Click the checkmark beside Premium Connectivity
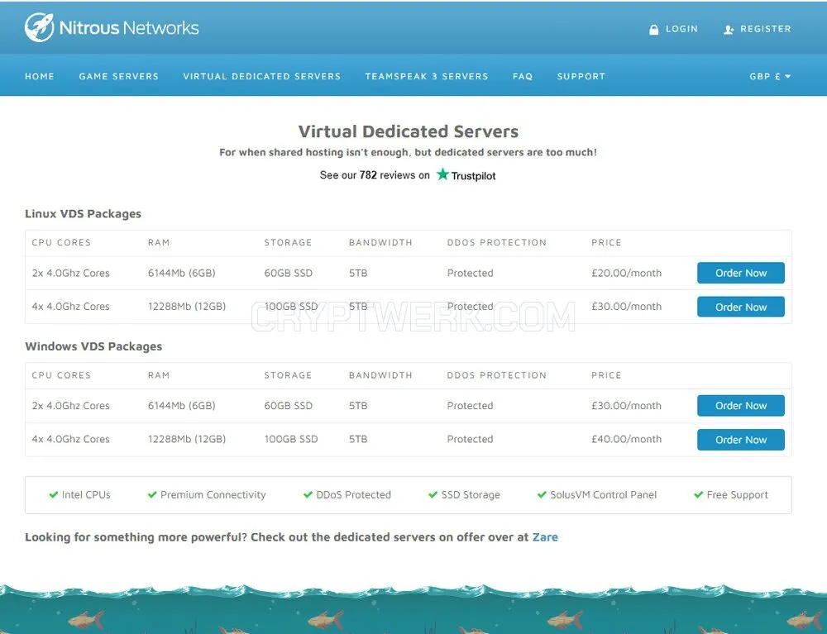This screenshot has height=634, width=827. click(152, 494)
